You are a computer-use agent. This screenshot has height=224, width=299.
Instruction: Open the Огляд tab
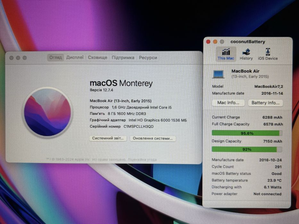point(56,58)
